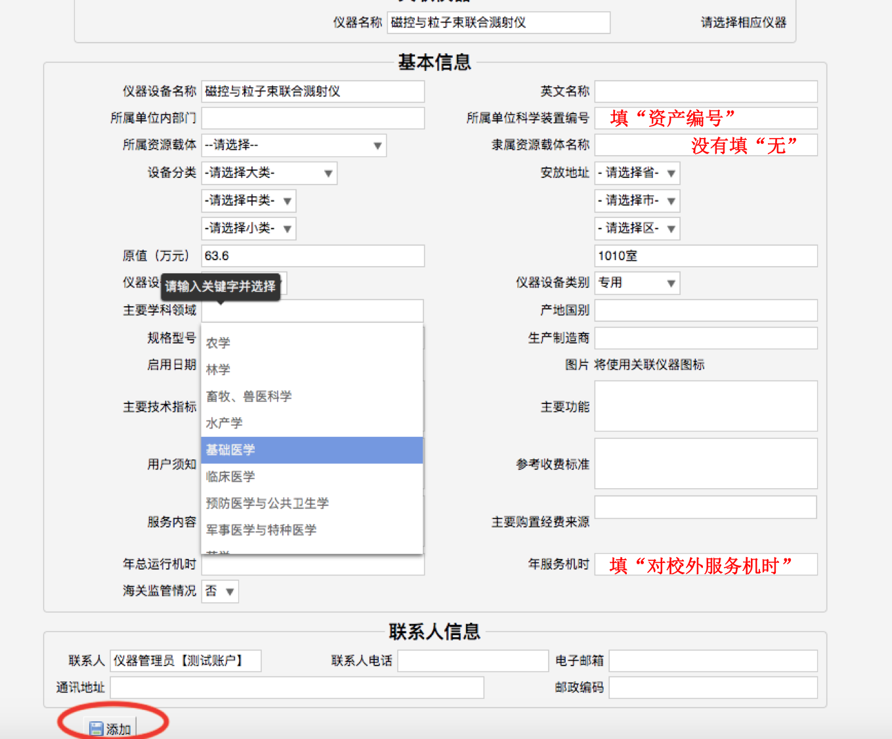
Task: Click the 邮政编码 input field
Action: point(713,688)
